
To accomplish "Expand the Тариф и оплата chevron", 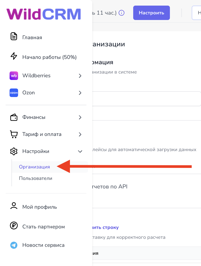I will point(80,134).
